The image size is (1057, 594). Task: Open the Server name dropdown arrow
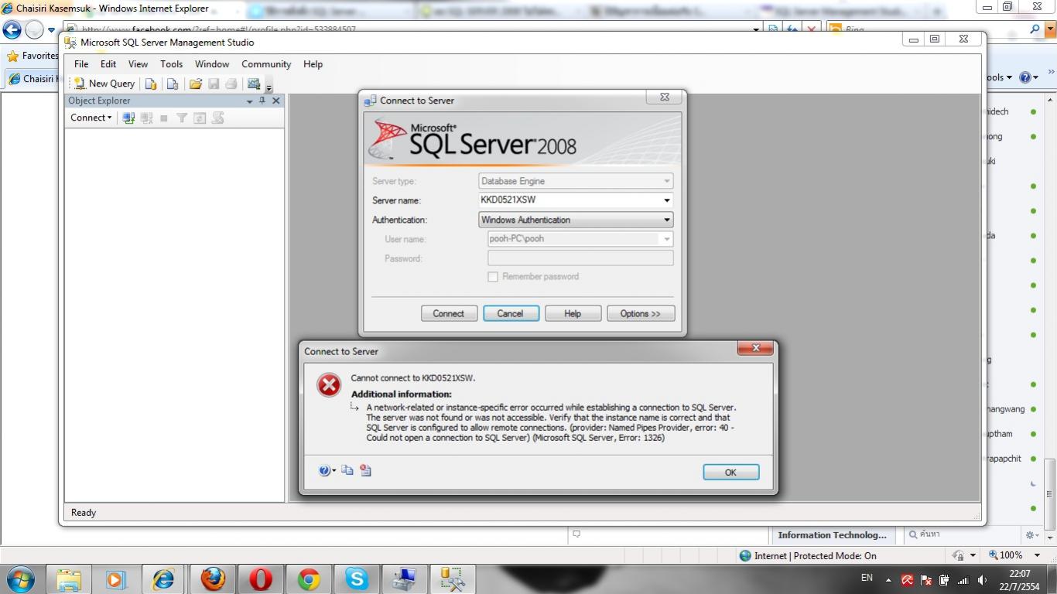pyautogui.click(x=665, y=200)
